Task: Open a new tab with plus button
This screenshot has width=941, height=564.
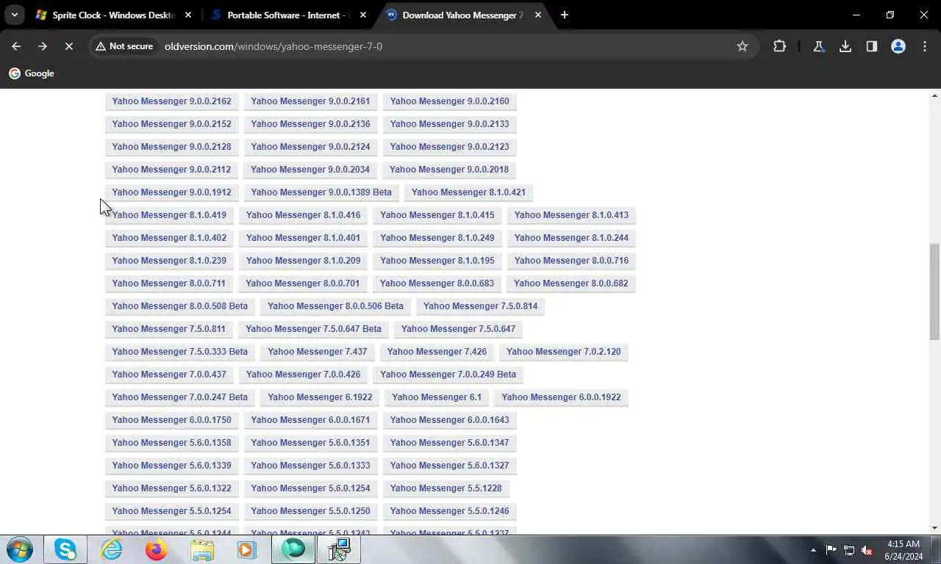Action: click(x=564, y=15)
